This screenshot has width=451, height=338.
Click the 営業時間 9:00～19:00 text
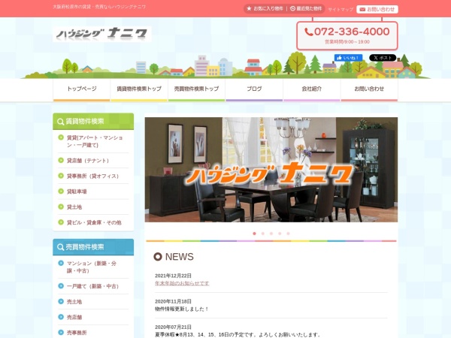click(347, 42)
